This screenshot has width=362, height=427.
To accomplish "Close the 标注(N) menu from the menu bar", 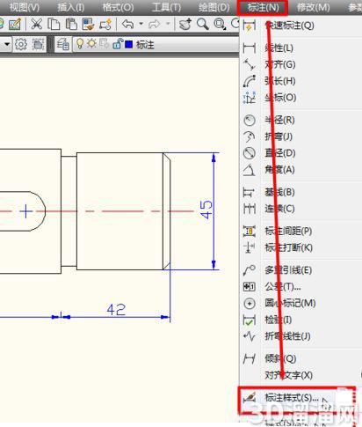I will coord(263,7).
